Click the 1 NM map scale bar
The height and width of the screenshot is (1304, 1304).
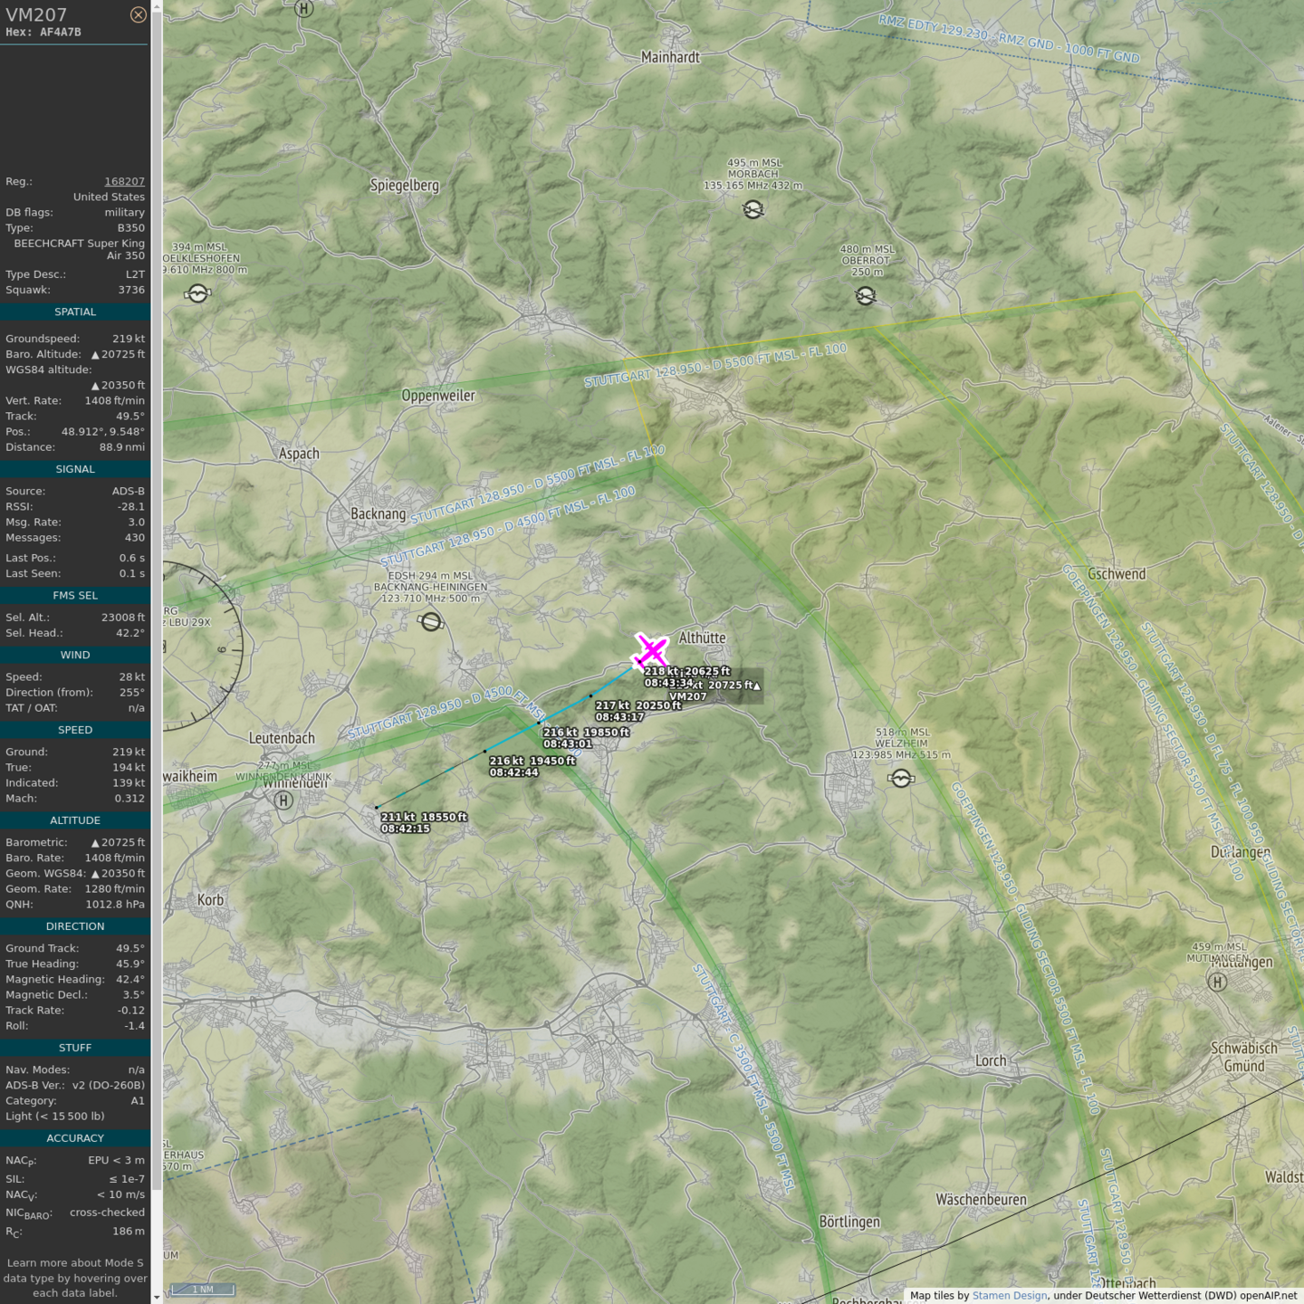pos(204,1290)
